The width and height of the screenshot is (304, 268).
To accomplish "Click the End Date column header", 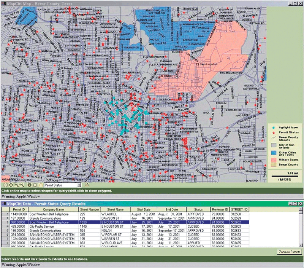I will [172, 209].
